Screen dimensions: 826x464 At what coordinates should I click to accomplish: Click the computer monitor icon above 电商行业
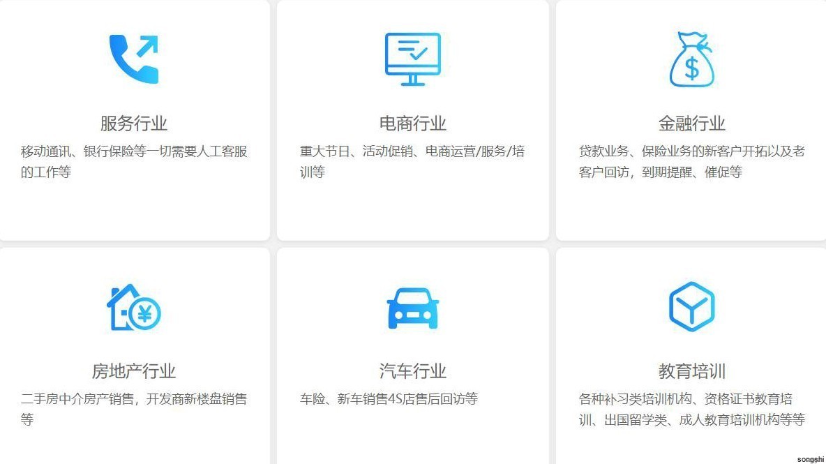pos(412,59)
